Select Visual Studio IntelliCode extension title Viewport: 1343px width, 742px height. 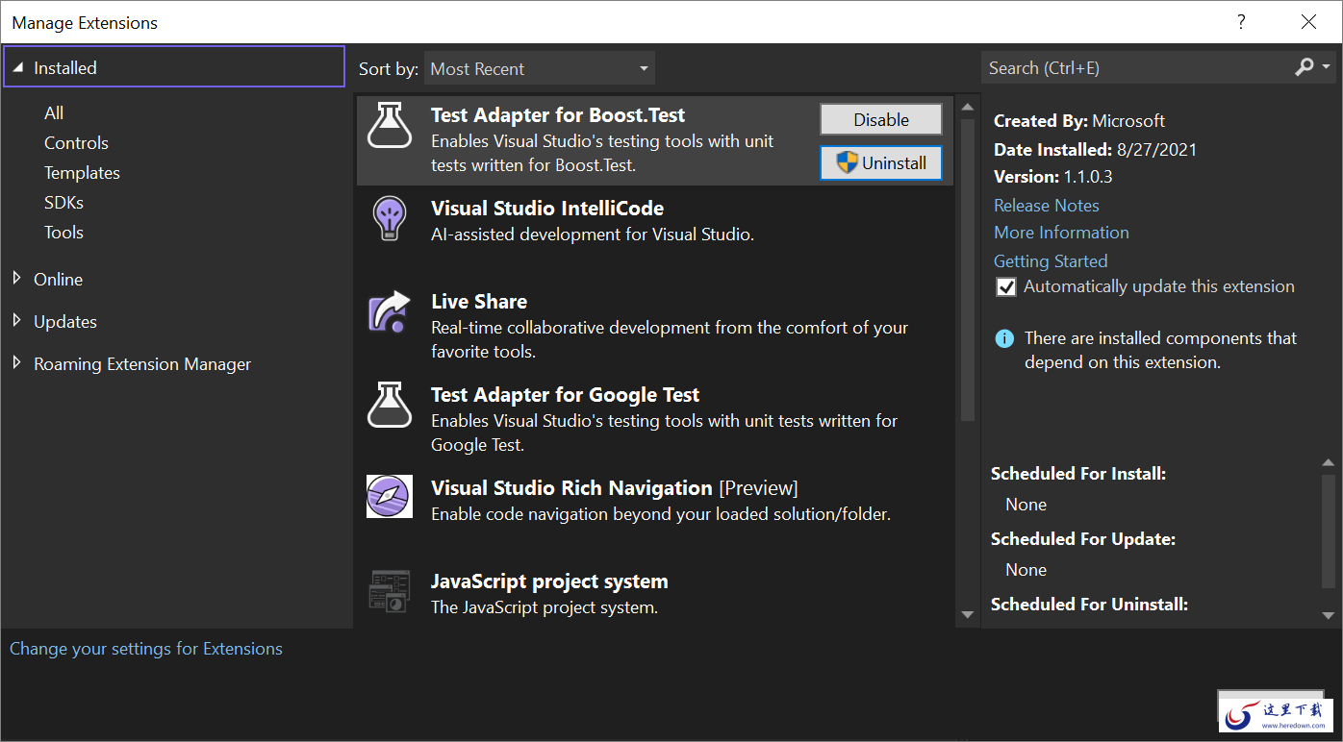(547, 208)
